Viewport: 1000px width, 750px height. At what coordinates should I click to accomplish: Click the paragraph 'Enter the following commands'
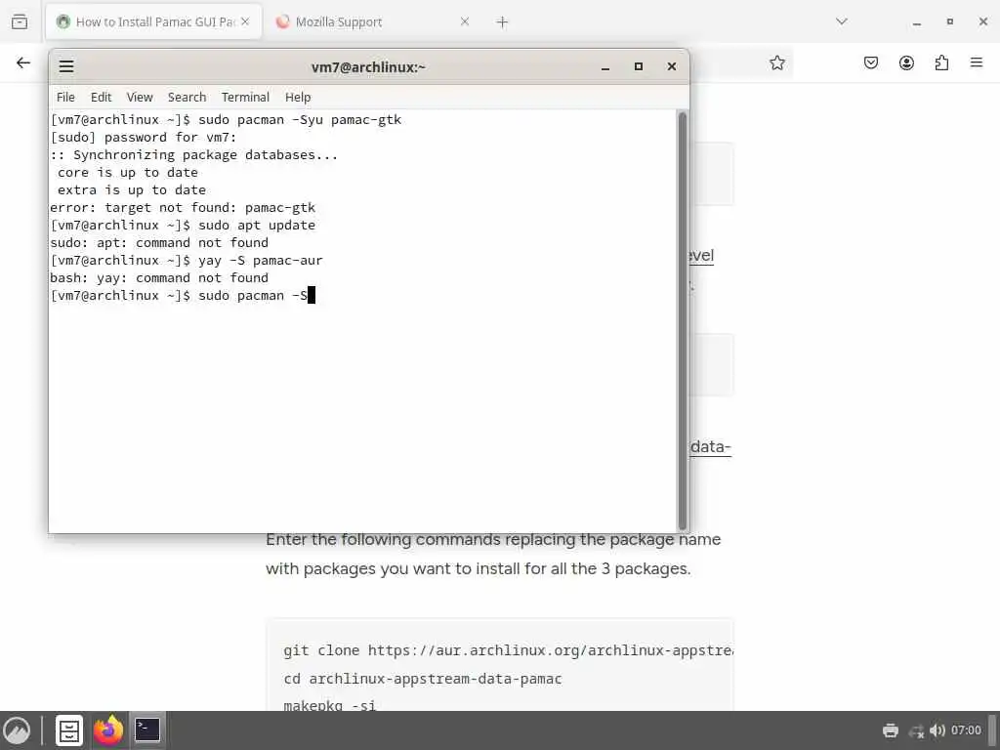pyautogui.click(x=493, y=554)
